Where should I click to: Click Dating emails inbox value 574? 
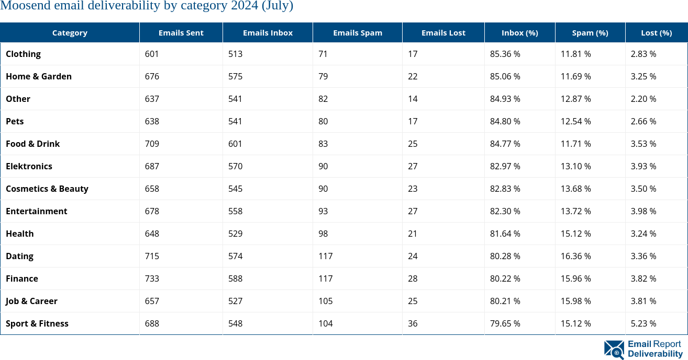(x=236, y=256)
